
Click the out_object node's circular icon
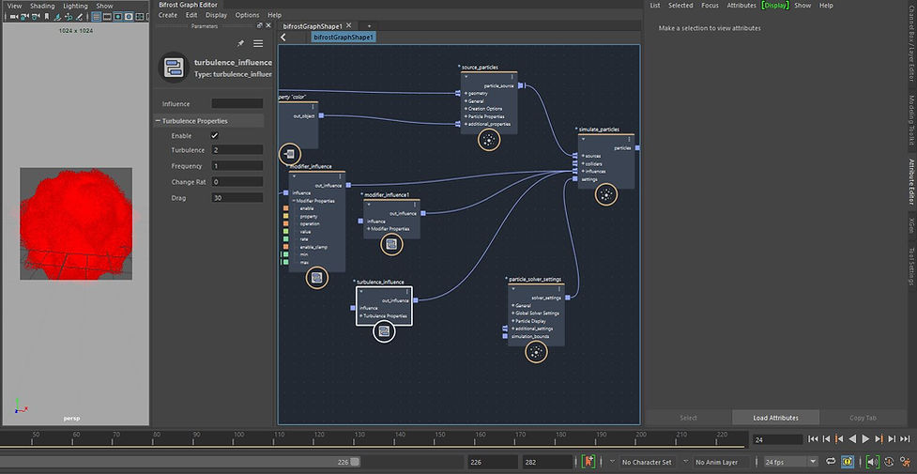289,155
